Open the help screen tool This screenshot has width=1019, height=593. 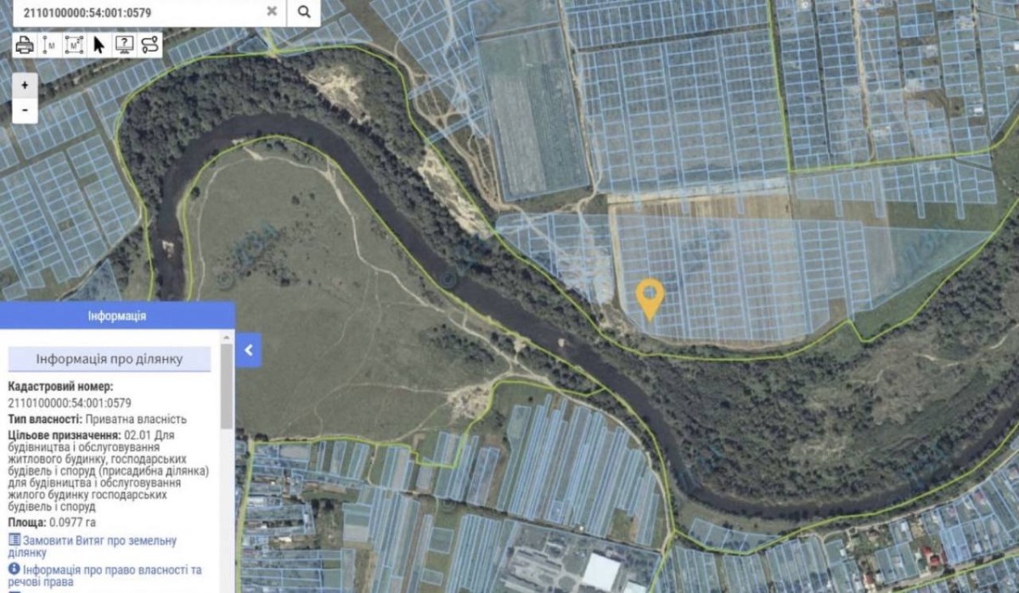(x=124, y=45)
